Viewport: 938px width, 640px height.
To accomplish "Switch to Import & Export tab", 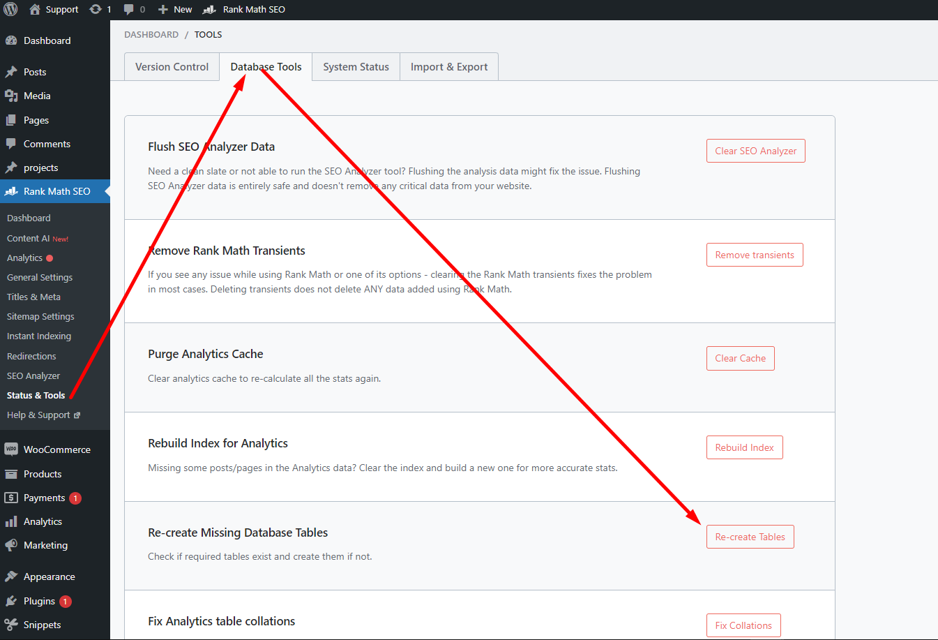I will [x=449, y=67].
